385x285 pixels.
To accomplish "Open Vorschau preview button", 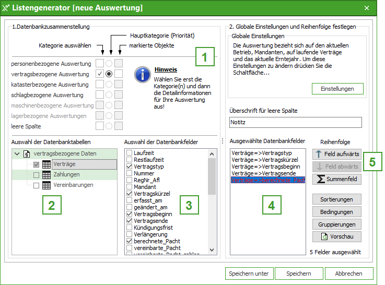I will [x=337, y=237].
